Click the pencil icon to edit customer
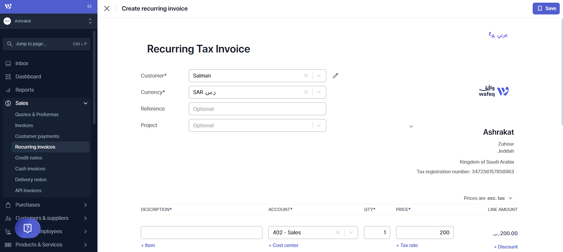Image resolution: width=563 pixels, height=252 pixels. [335, 76]
